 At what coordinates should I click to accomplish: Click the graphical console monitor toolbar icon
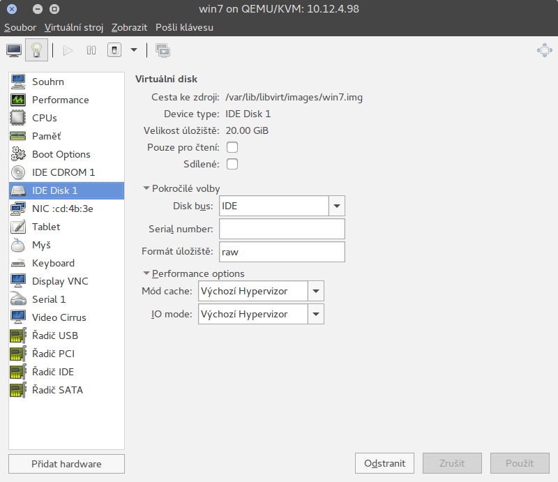[14, 50]
